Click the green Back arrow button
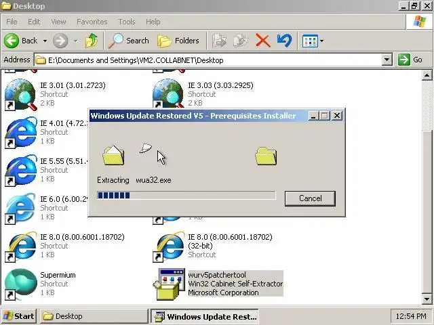434x325 pixels. point(12,41)
